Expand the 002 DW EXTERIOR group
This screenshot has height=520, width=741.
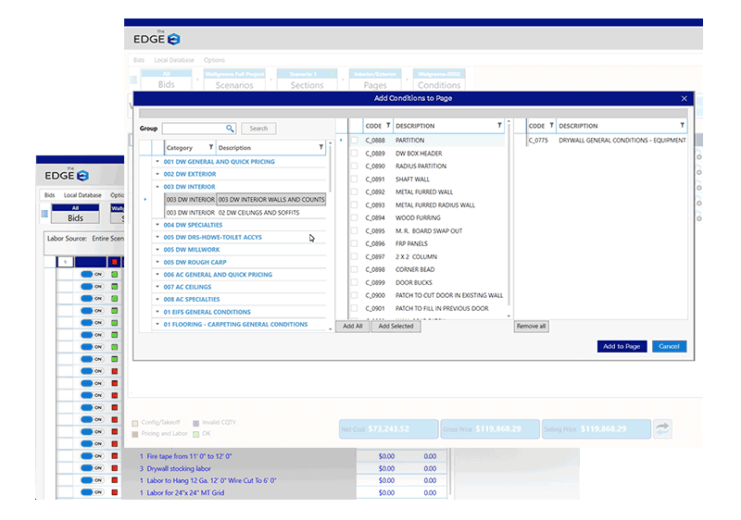pyautogui.click(x=157, y=174)
